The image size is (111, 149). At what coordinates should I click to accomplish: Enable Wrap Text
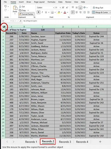pos(98,8)
